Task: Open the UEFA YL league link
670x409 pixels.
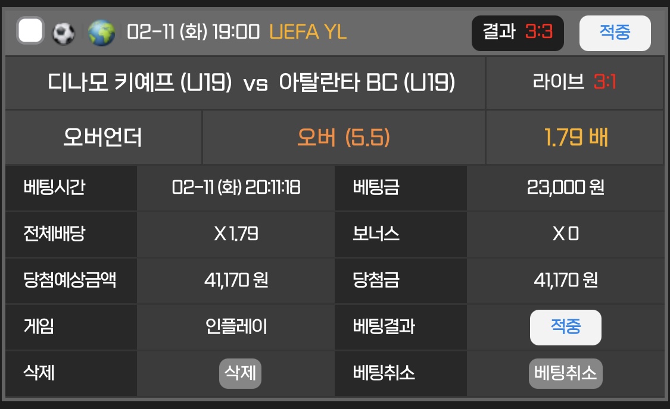Action: 308,32
